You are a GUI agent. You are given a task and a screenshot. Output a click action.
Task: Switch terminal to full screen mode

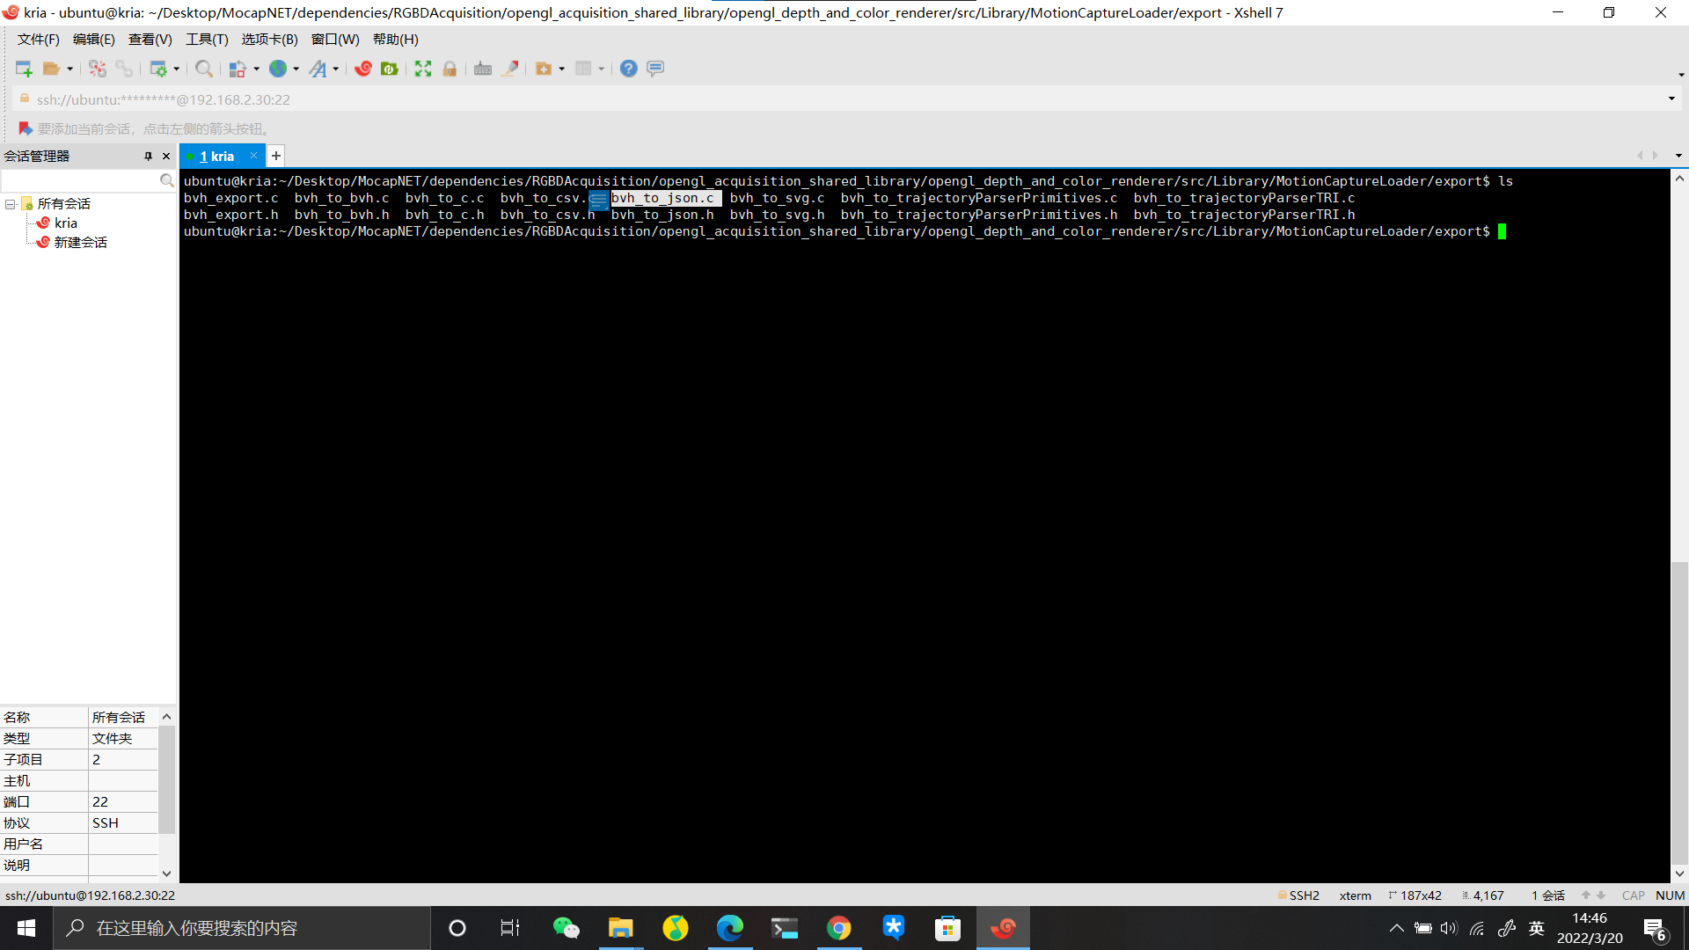(422, 68)
